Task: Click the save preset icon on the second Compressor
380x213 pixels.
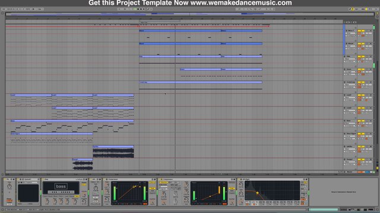Action: click(x=234, y=179)
